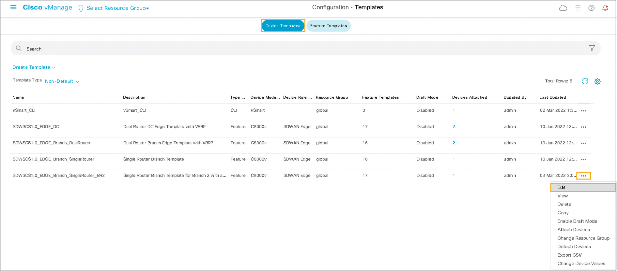
Task: Click the search input field
Action: [x=305, y=48]
